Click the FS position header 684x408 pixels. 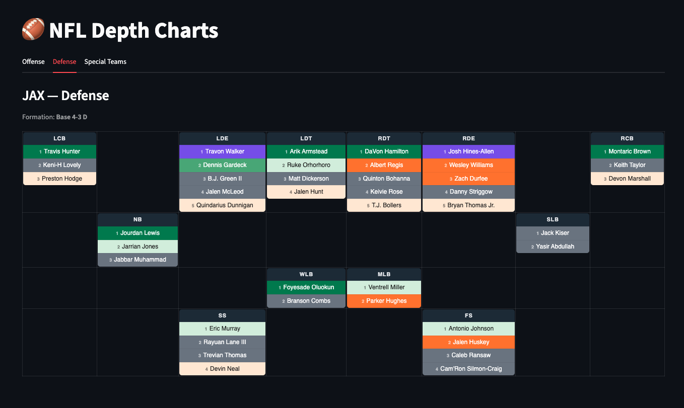click(x=468, y=315)
